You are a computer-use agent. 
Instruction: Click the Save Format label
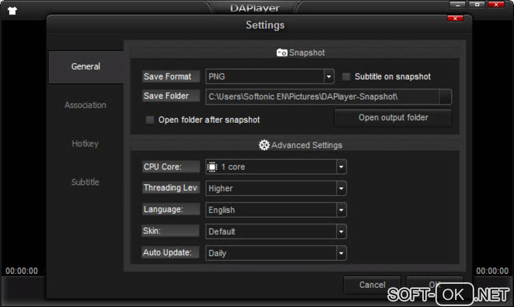click(171, 76)
